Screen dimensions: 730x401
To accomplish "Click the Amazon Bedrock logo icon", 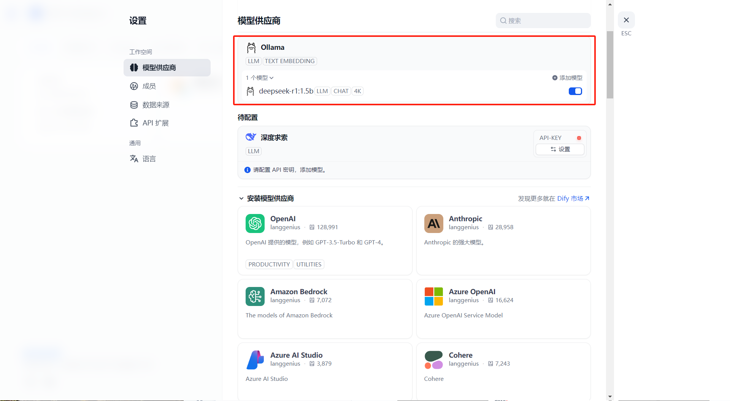I will point(255,296).
